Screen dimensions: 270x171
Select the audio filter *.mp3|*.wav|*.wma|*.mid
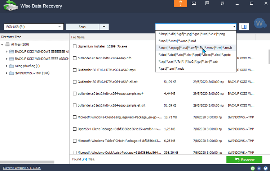196,41
